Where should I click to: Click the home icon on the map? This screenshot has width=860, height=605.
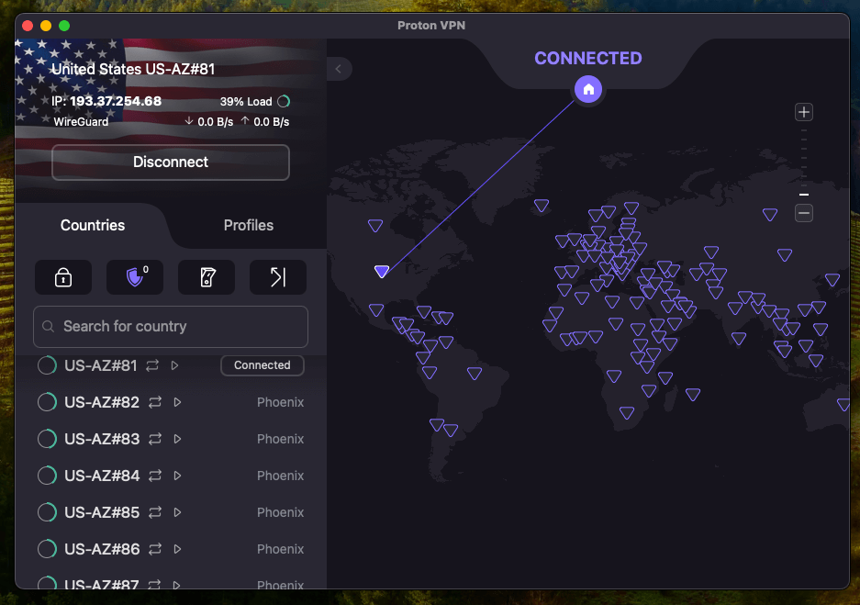click(588, 89)
